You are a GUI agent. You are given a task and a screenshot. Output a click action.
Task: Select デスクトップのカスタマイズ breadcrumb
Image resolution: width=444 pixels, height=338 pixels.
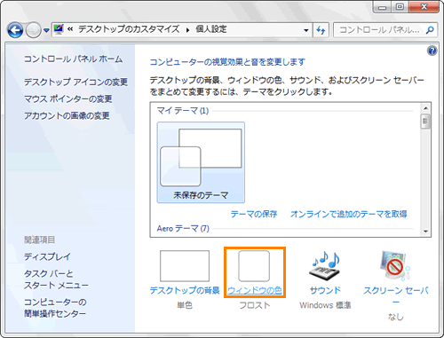pyautogui.click(x=129, y=29)
